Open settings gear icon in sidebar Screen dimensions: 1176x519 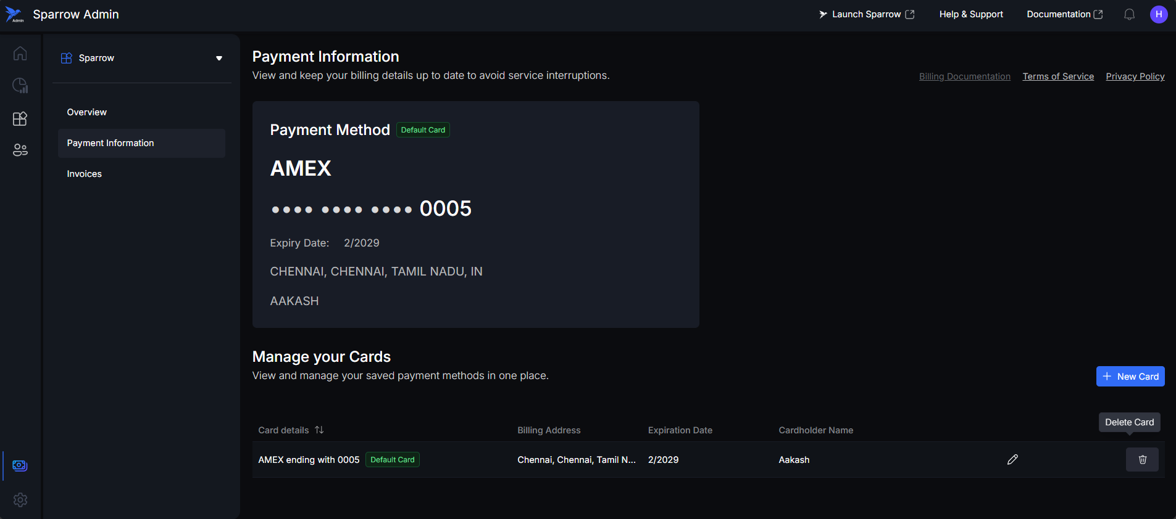[x=20, y=500]
